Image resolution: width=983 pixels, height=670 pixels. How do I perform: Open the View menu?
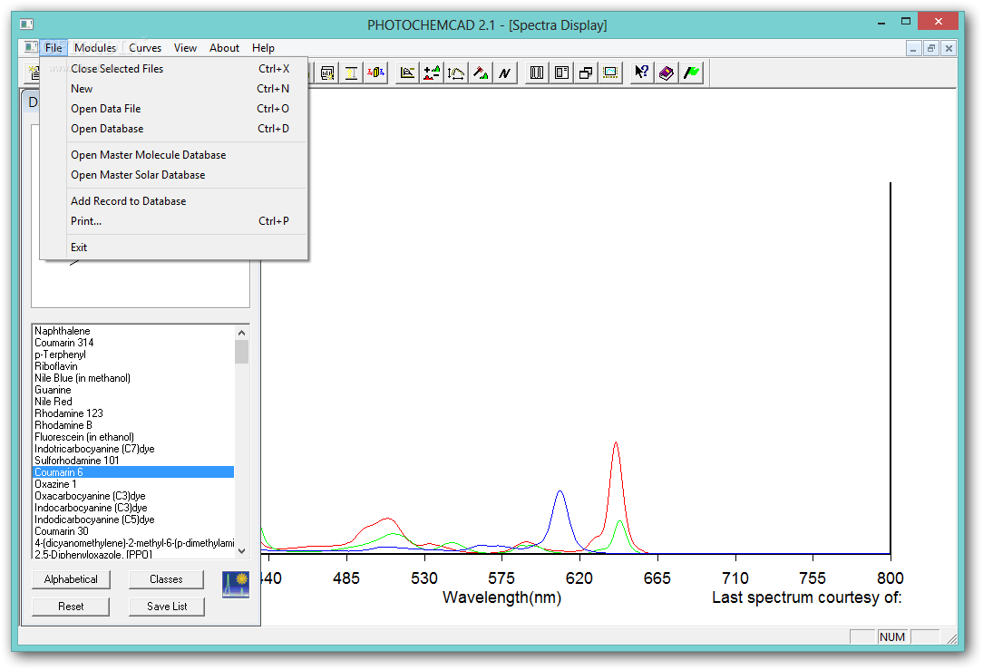pos(185,48)
